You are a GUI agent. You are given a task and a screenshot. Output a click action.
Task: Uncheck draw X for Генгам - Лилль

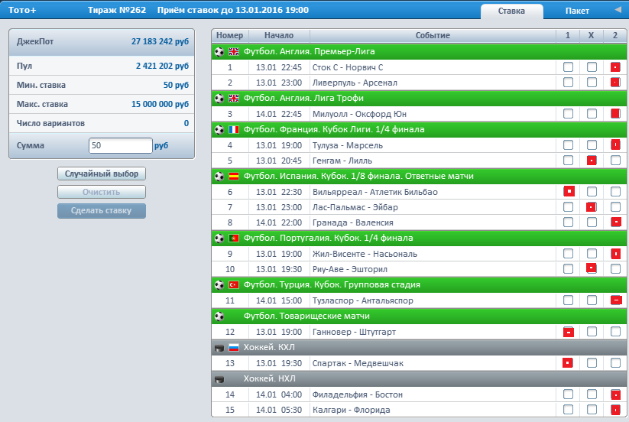(x=592, y=161)
